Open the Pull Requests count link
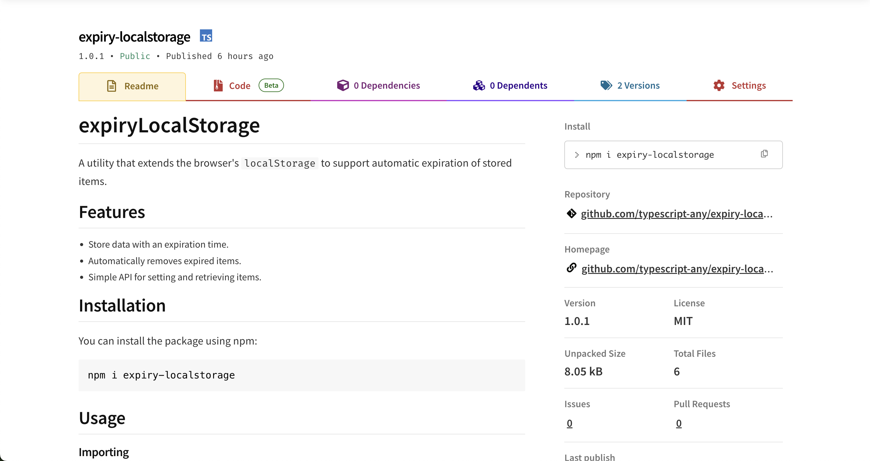 679,423
